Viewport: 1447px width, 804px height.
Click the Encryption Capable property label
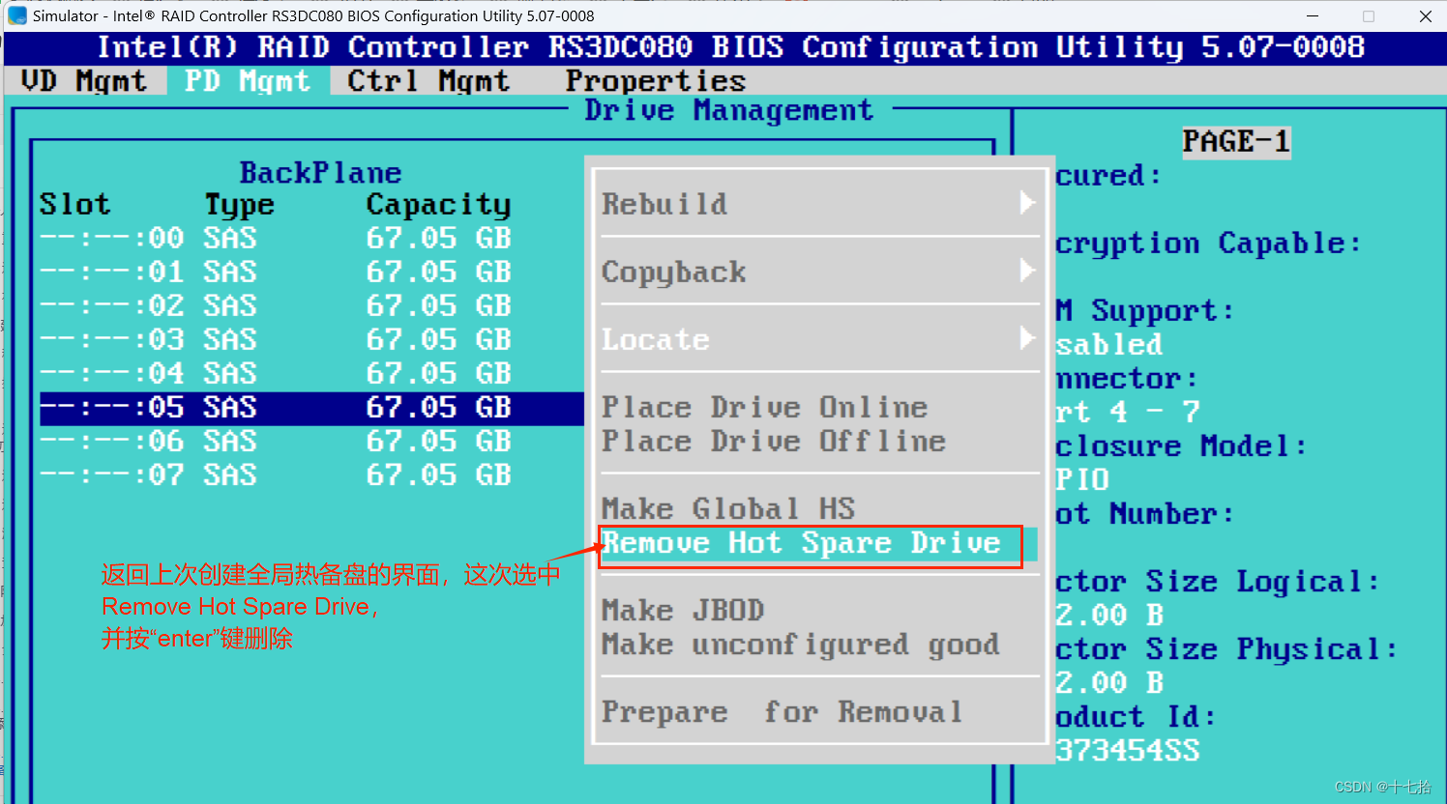(1208, 244)
